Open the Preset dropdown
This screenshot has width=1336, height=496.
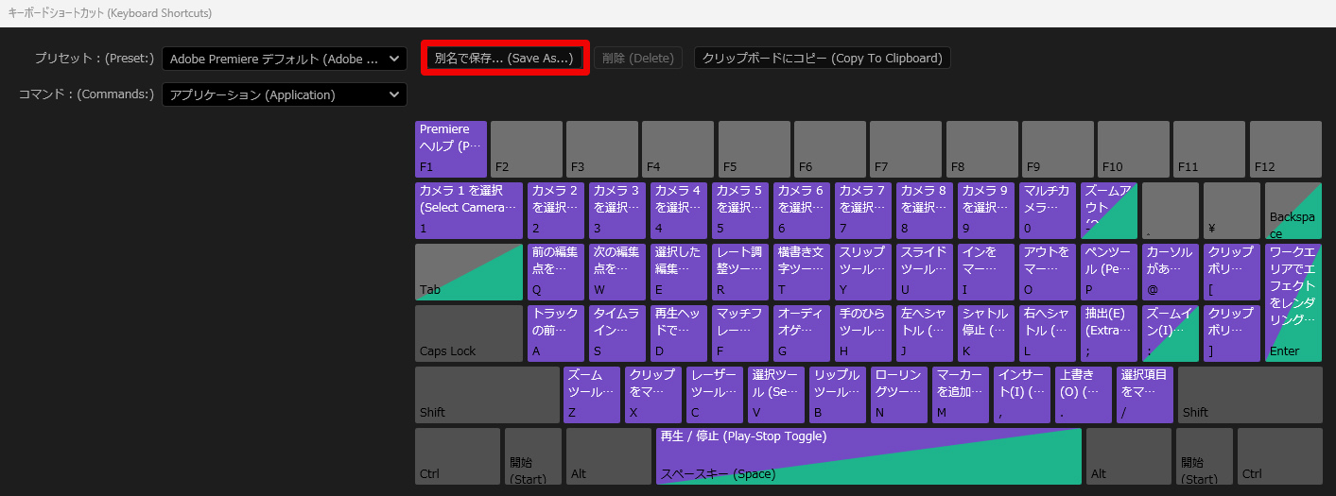[285, 59]
